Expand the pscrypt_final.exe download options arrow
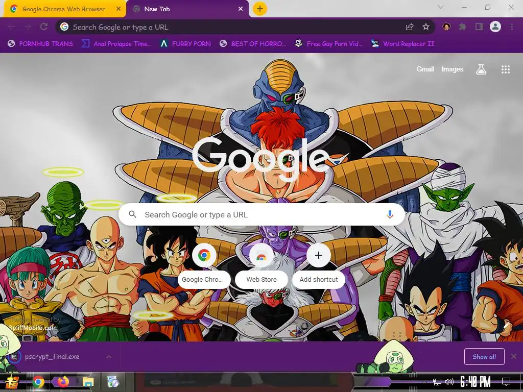The width and height of the screenshot is (523, 392). click(x=109, y=357)
